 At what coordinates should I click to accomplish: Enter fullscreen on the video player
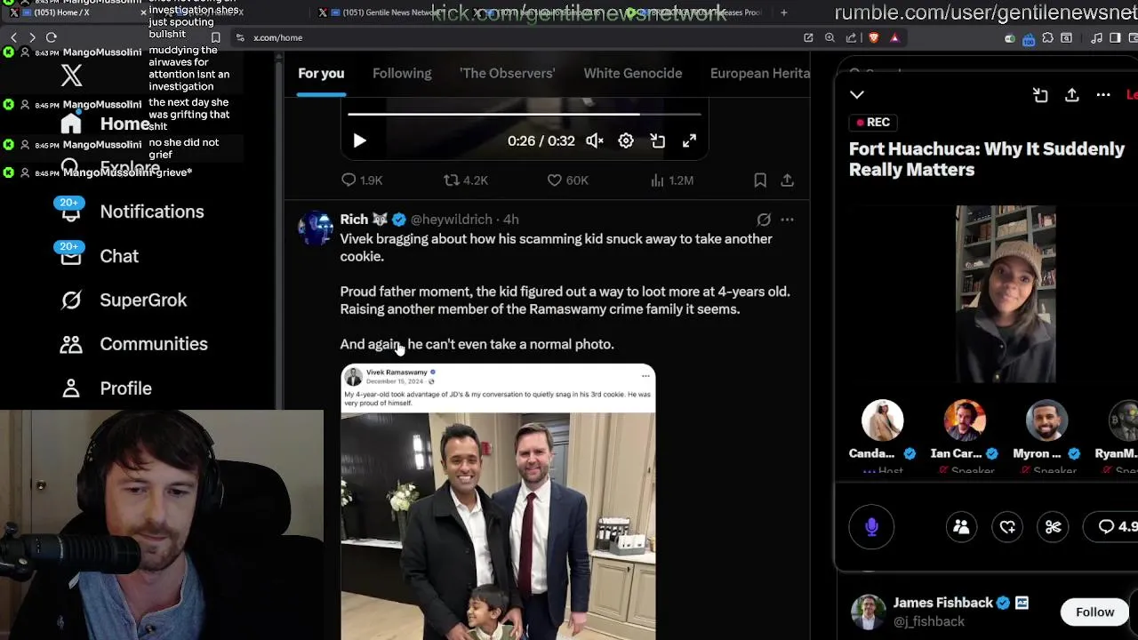tap(689, 140)
